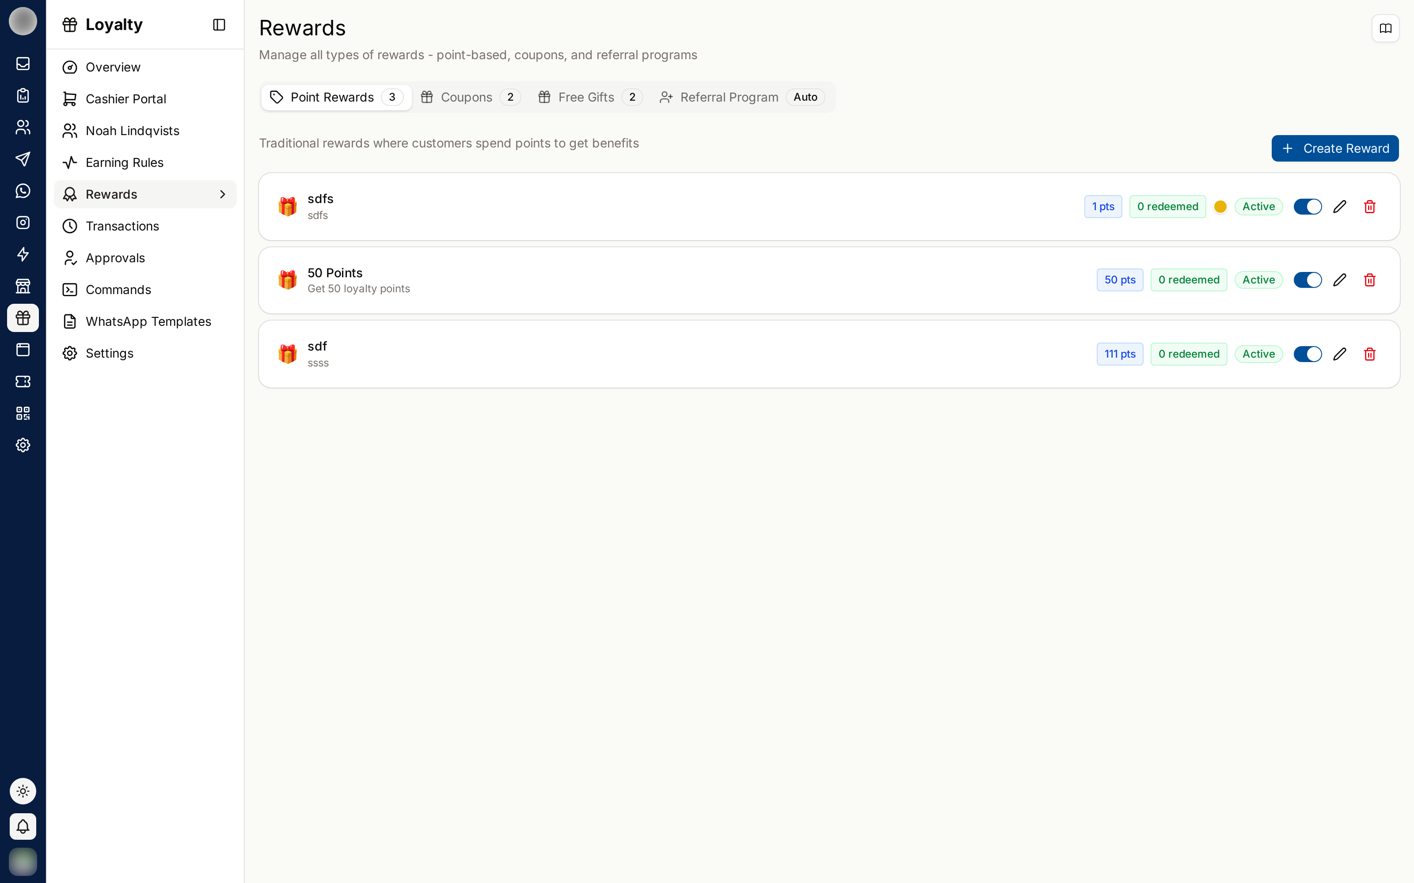The width and height of the screenshot is (1414, 883).
Task: Collapse the Loyalty sidebar panel icon
Action: coord(219,25)
